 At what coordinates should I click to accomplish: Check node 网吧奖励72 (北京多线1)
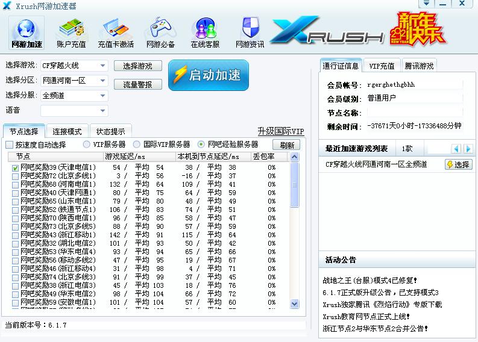[x=15, y=176]
